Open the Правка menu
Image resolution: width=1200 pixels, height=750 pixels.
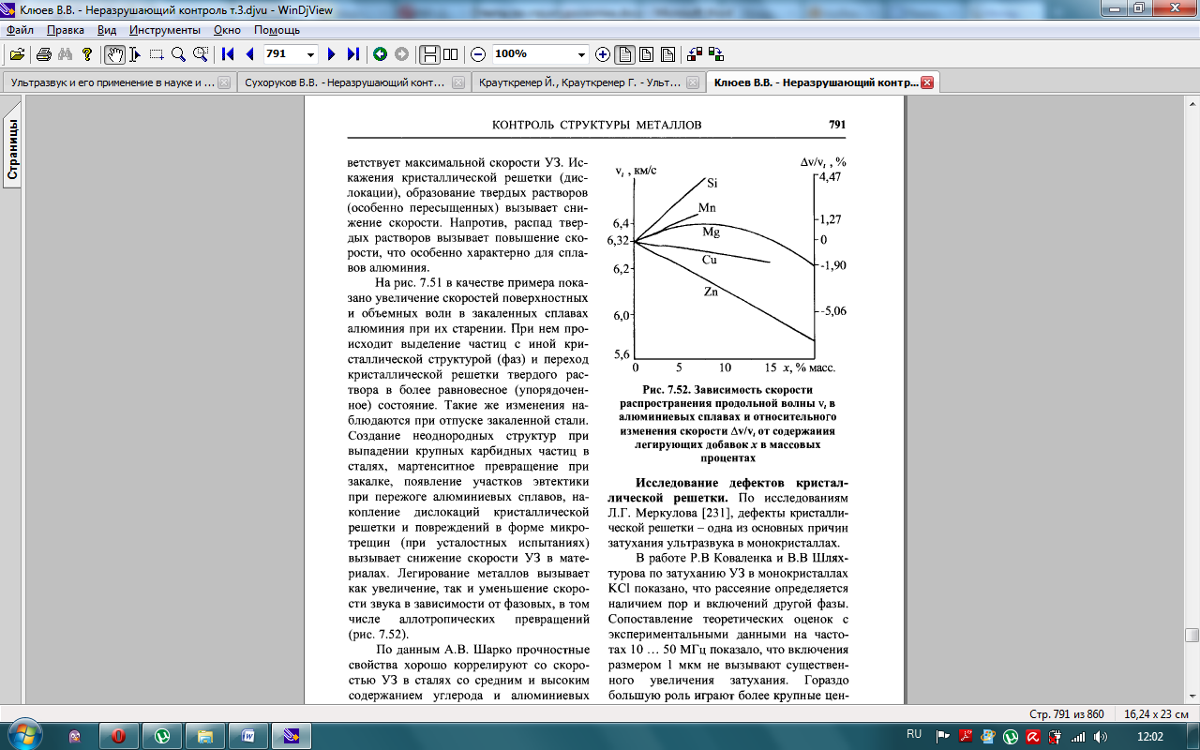point(66,30)
